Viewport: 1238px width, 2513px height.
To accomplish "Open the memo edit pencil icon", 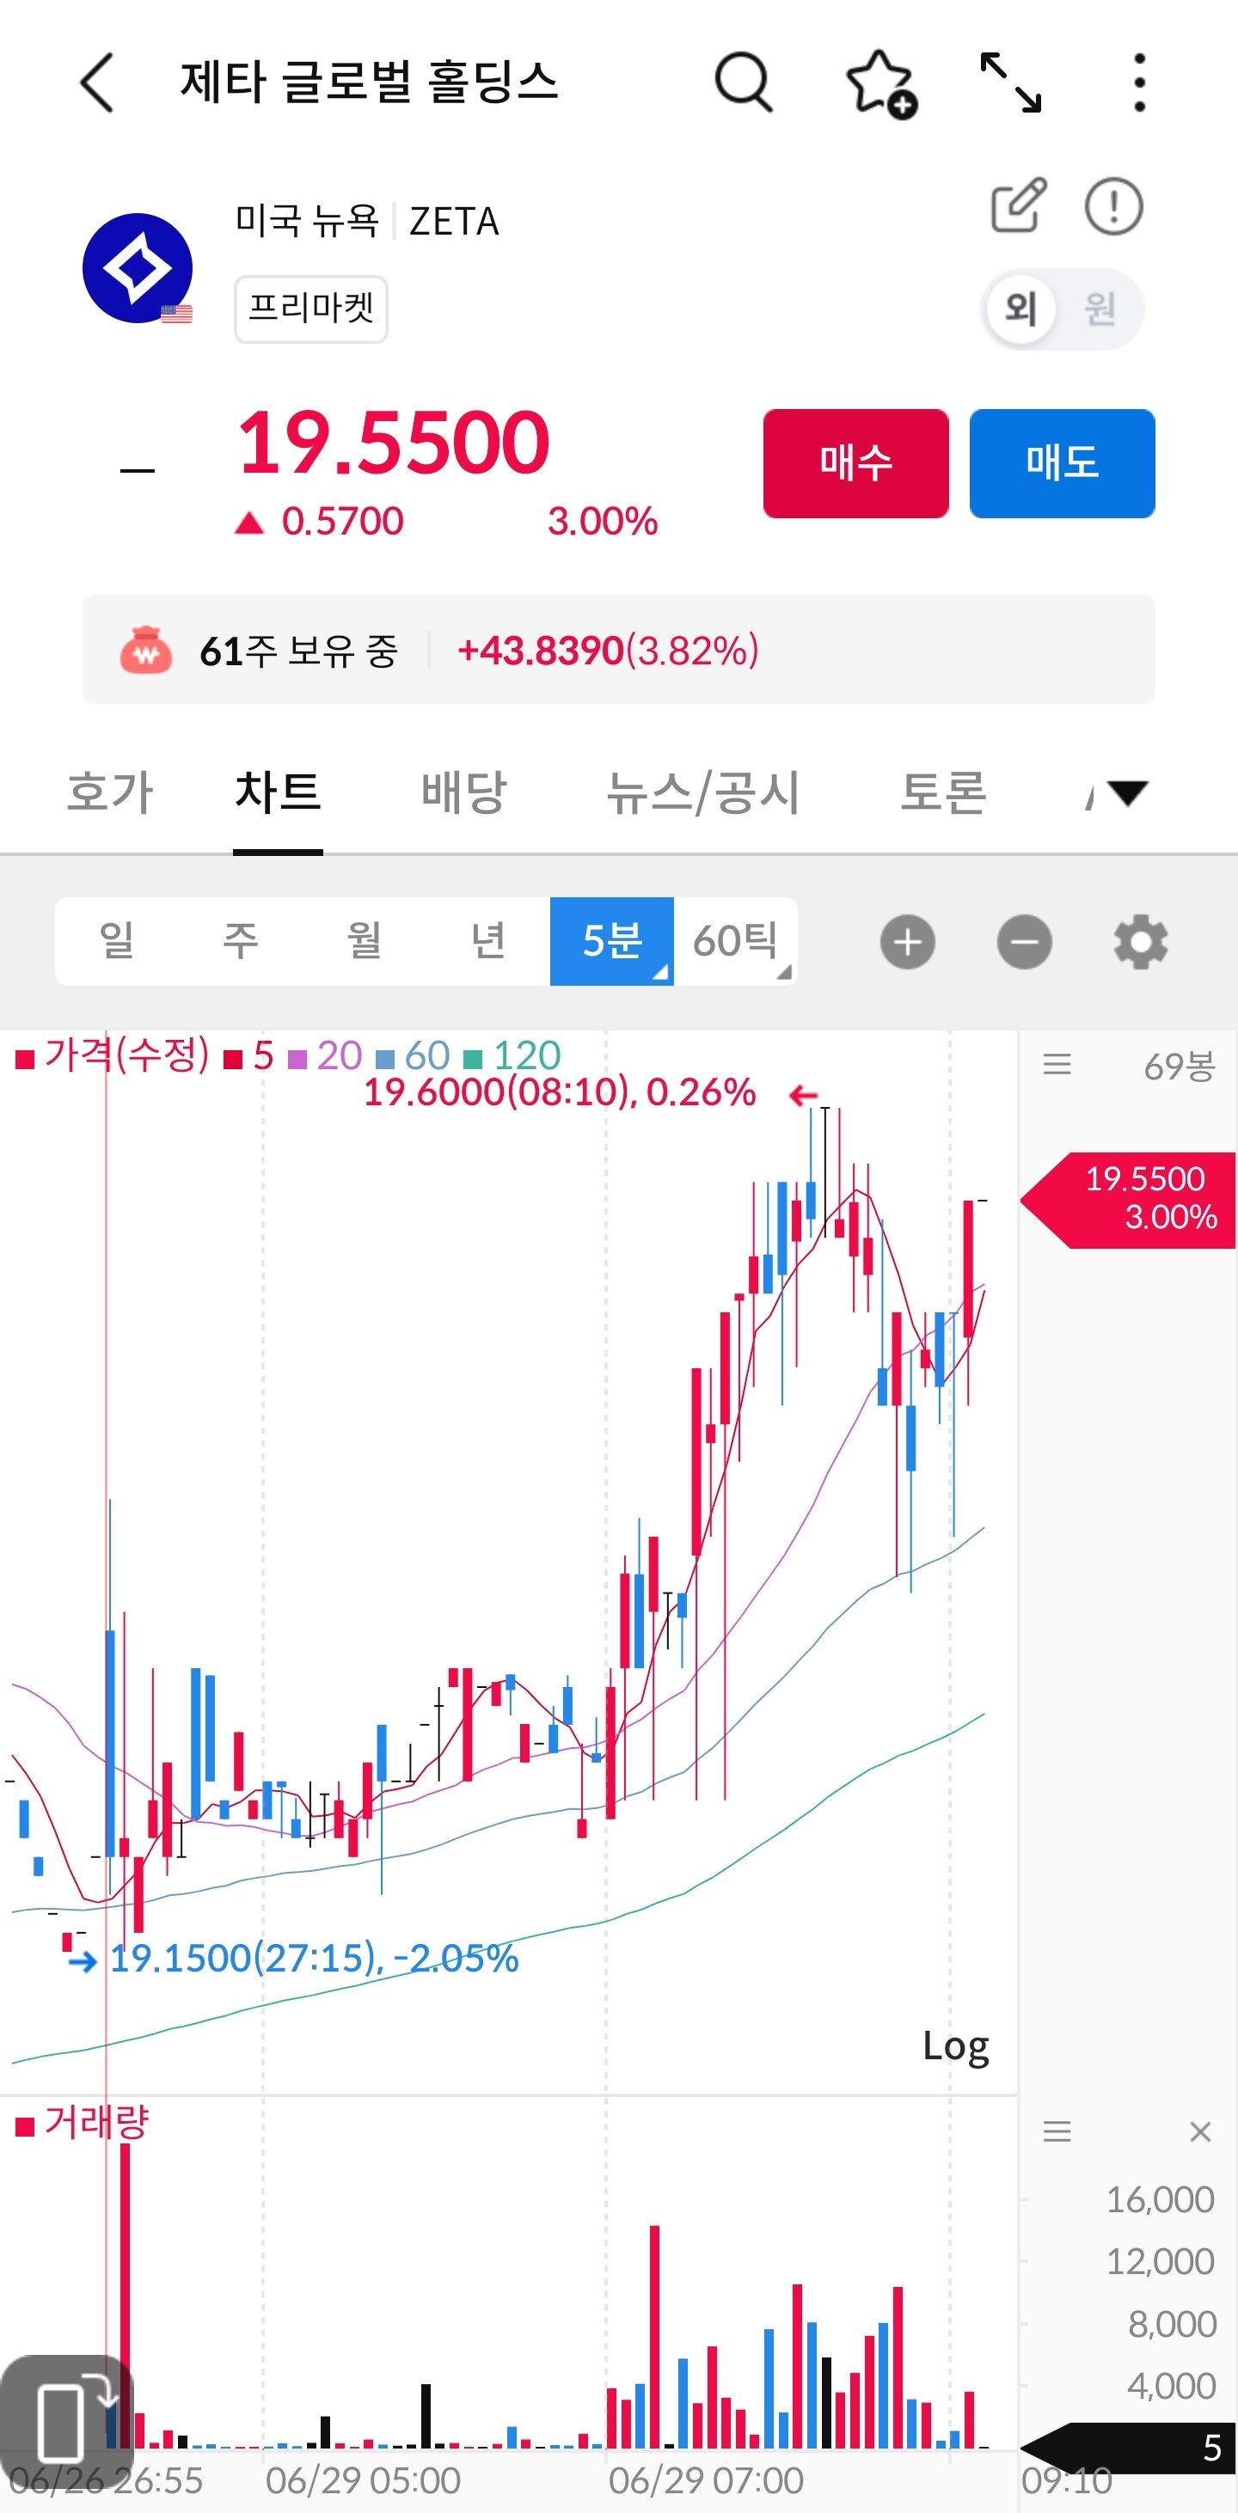I will 1019,205.
